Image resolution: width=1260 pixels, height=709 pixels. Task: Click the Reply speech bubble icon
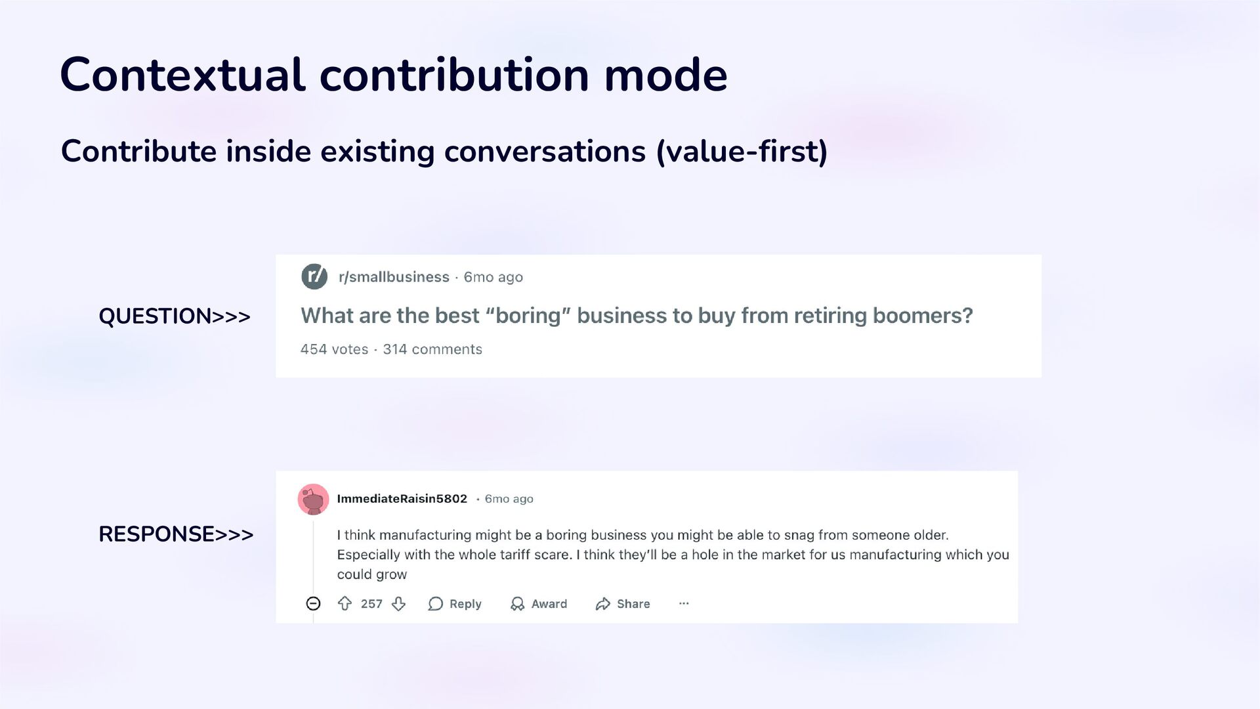coord(435,604)
